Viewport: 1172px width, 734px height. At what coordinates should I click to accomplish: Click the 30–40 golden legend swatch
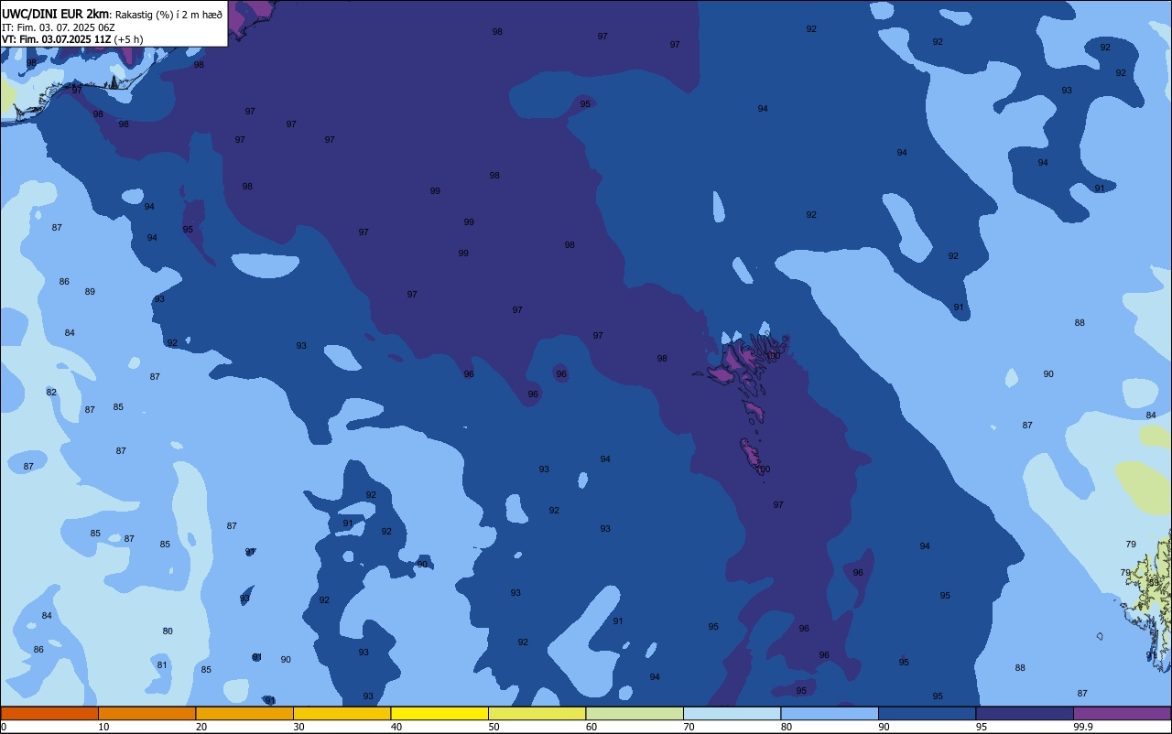pyautogui.click(x=342, y=713)
